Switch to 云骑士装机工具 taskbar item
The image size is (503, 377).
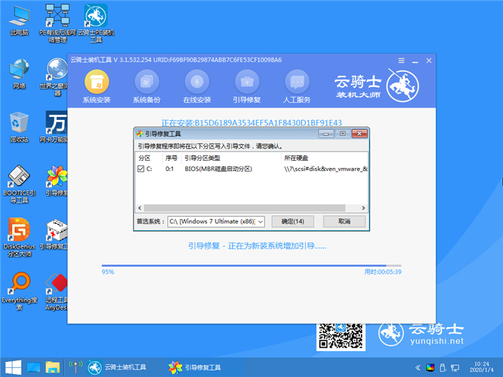[x=117, y=368]
